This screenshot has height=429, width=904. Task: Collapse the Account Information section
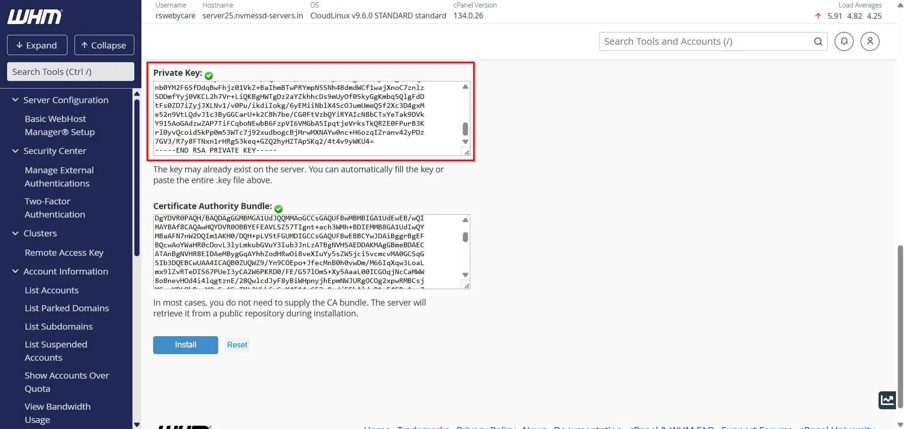click(16, 271)
